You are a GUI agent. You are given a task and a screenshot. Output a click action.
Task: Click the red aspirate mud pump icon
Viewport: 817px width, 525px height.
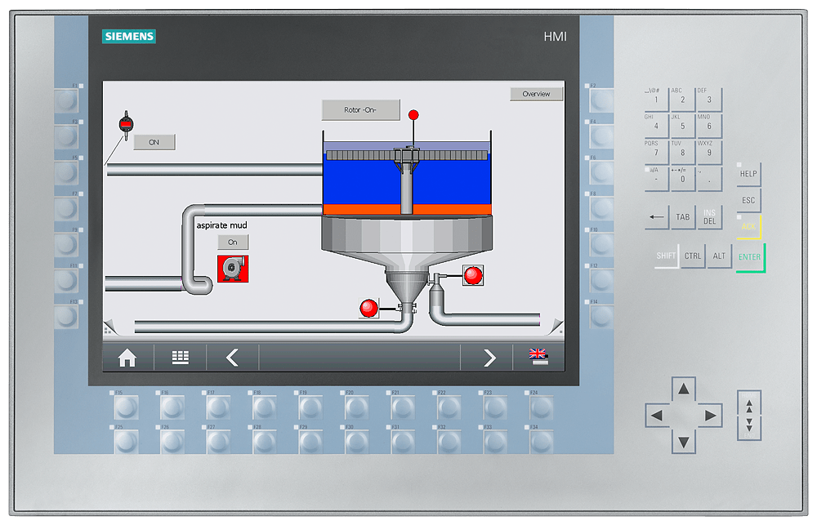click(233, 268)
